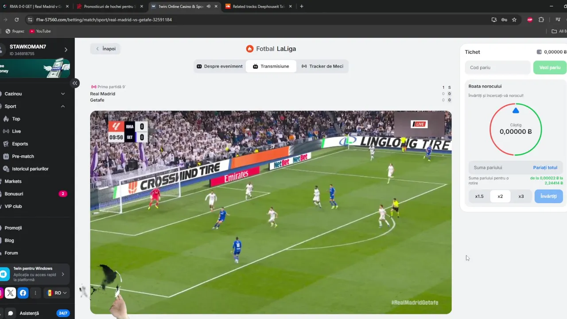
Task: Click the Asistență chat bubble icon
Action: pyautogui.click(x=11, y=313)
